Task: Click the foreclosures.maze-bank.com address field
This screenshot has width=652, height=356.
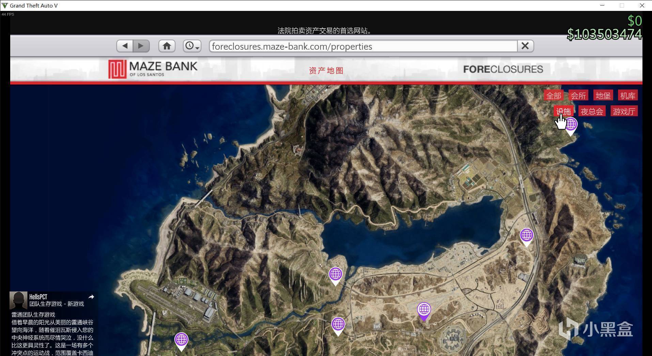Action: pyautogui.click(x=363, y=46)
